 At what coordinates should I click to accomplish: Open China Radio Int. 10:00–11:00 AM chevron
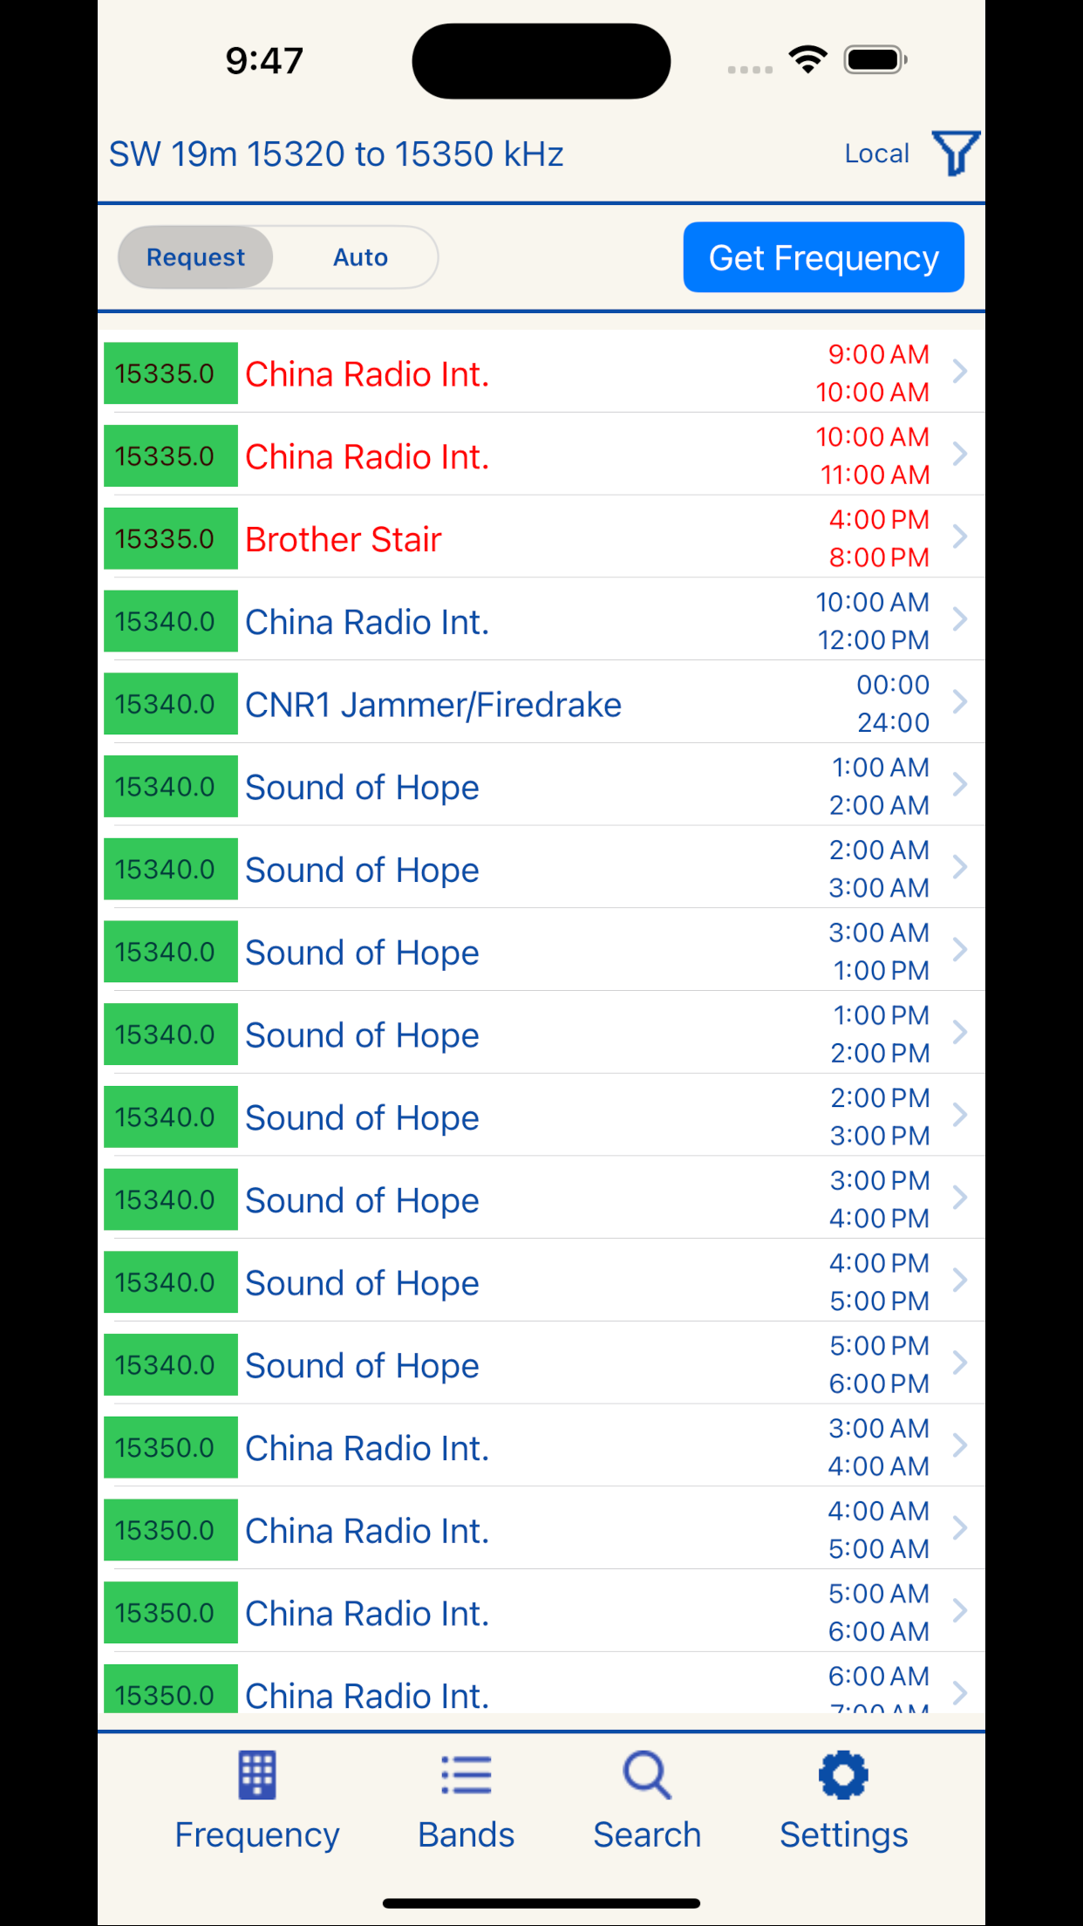[x=960, y=454]
